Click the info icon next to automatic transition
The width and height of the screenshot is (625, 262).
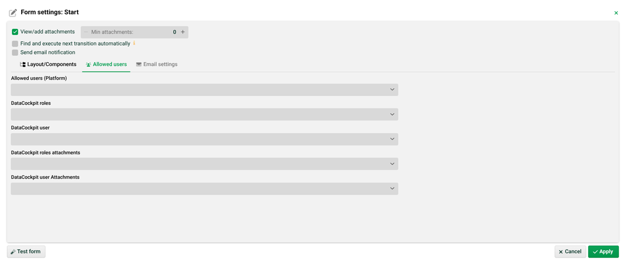(134, 43)
